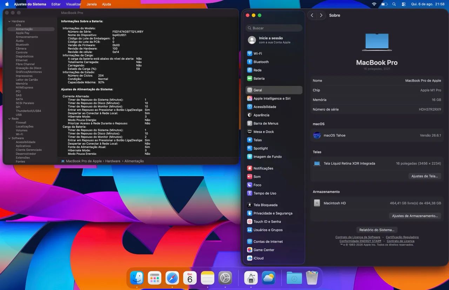449x290 pixels.
Task: Open the Apple menu
Action: tap(7, 4)
